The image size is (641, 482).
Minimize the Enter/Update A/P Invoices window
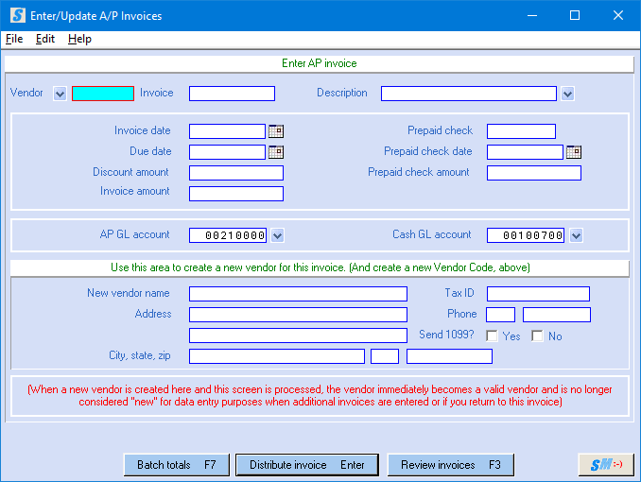point(532,15)
